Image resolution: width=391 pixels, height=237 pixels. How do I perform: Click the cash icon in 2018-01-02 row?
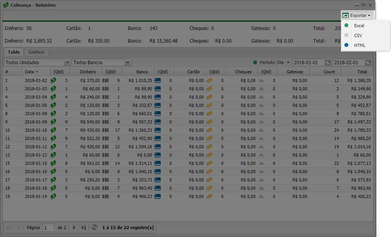[x=53, y=80]
